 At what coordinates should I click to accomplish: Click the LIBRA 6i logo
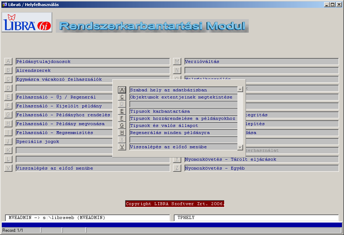tap(27, 22)
